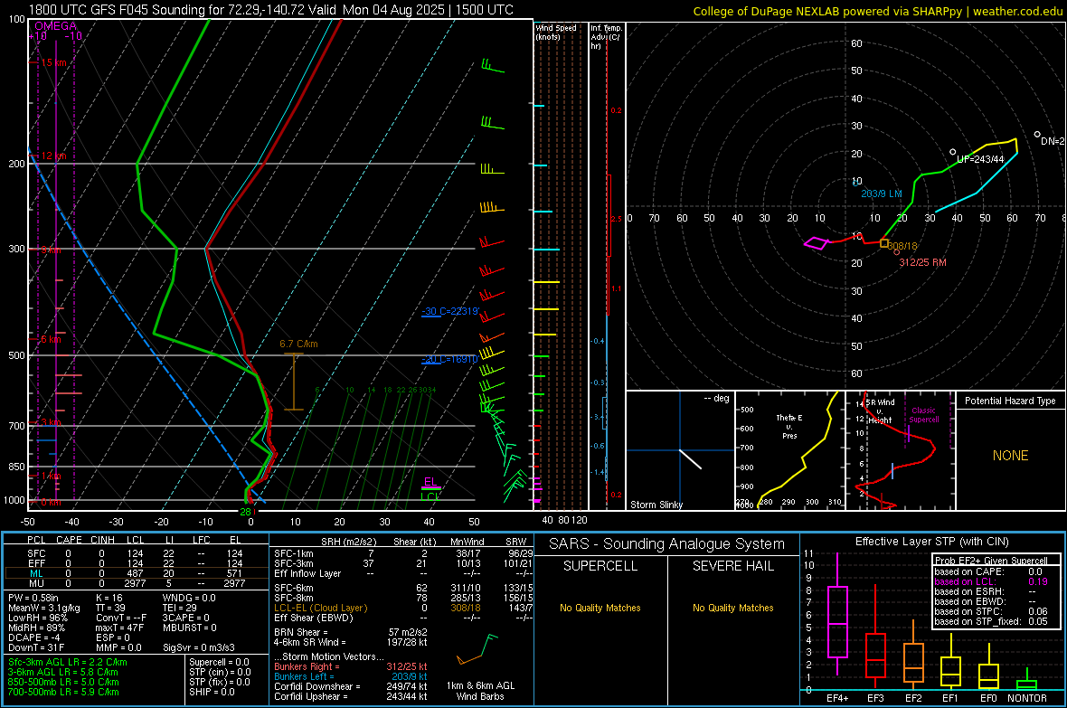1067x708 pixels.
Task: Click the OMEGA label
Action: pos(55,26)
